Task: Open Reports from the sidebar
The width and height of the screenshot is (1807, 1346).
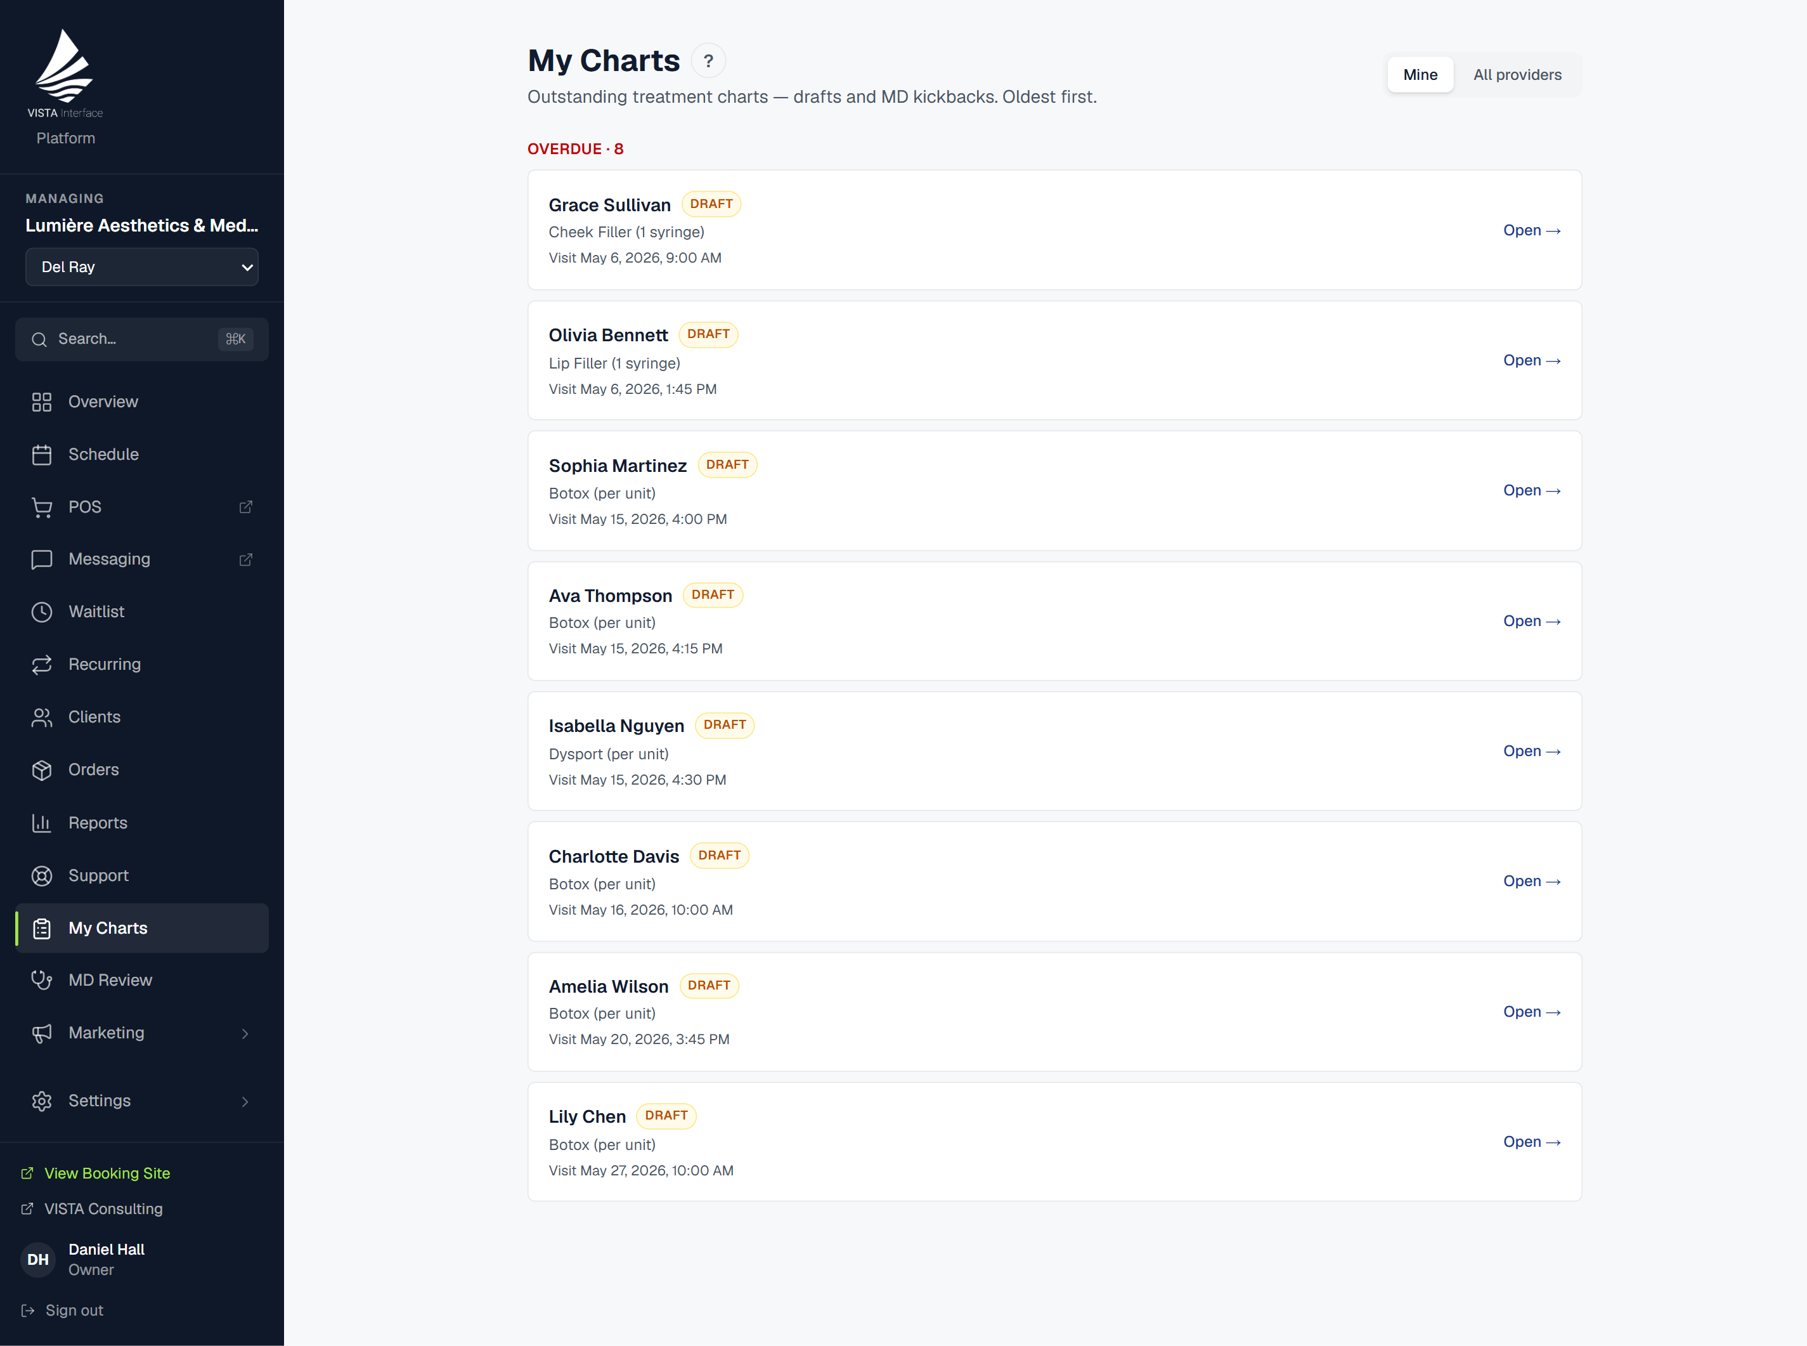Action: click(141, 823)
